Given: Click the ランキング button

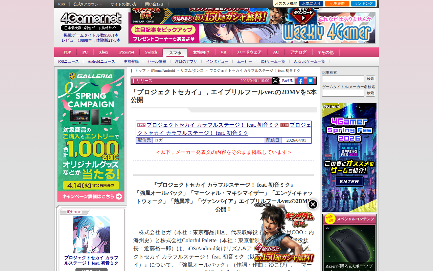Looking at the screenshot, I should [x=363, y=3].
